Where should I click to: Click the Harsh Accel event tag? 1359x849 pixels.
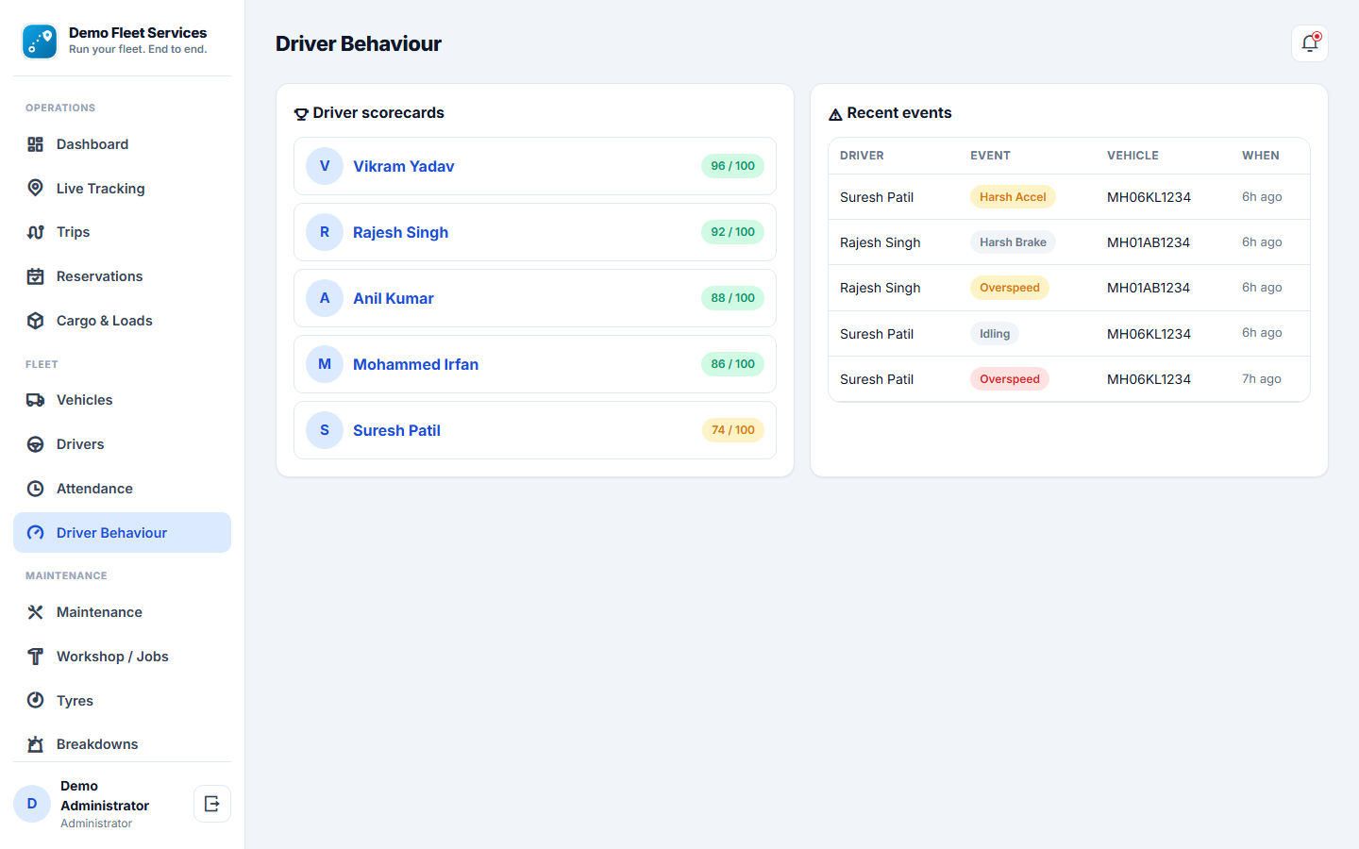1013,197
